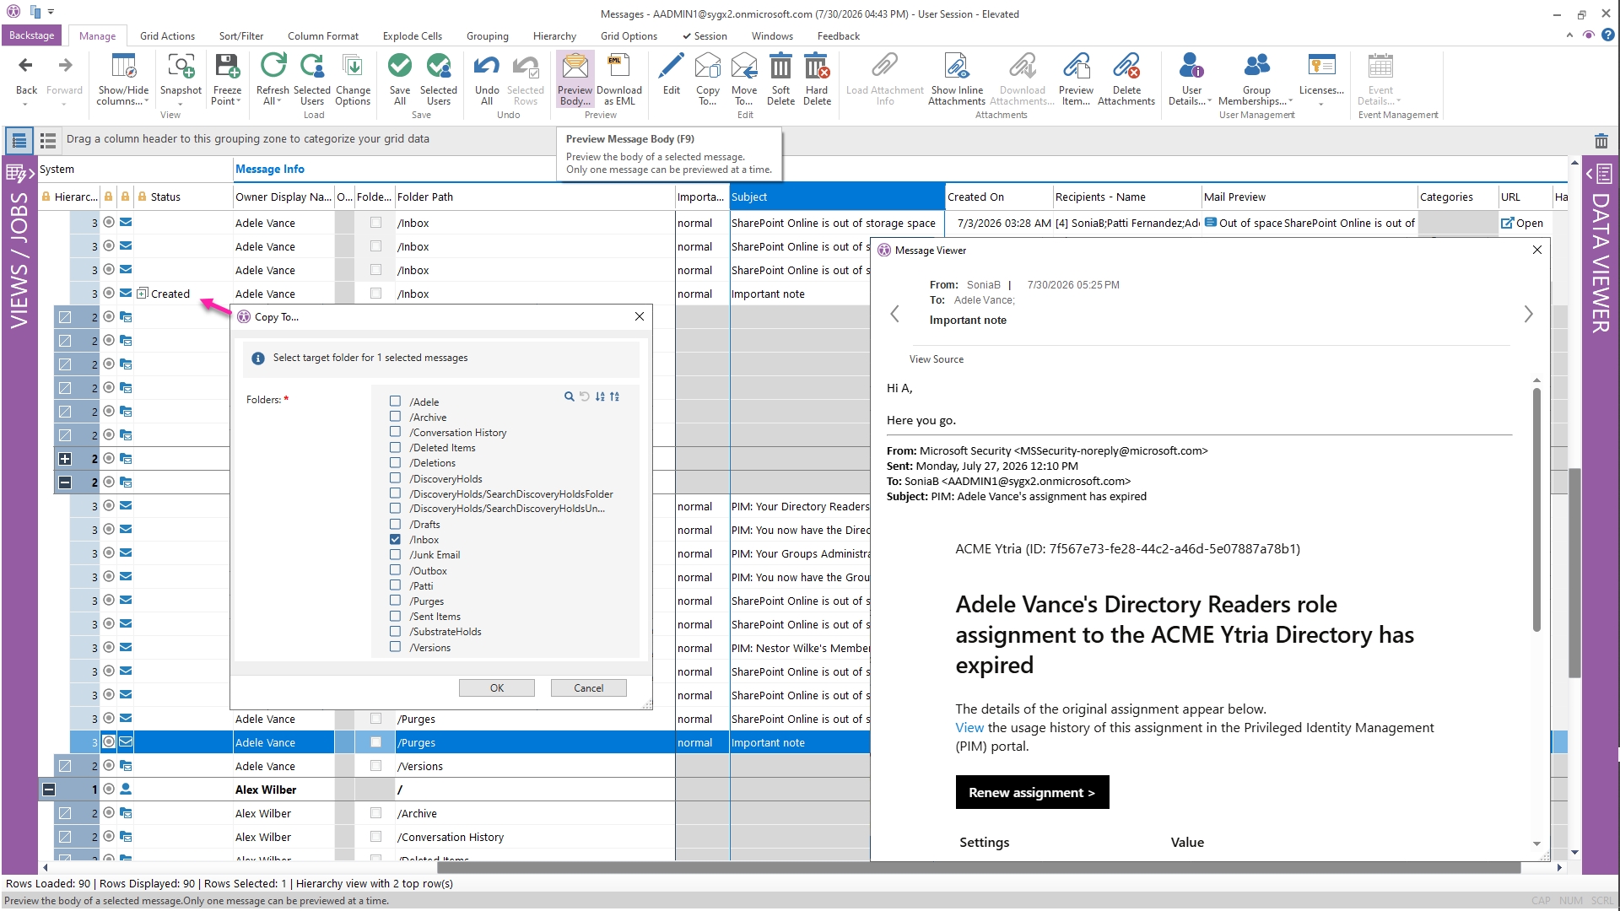Expand the grid row with the plus icon
The width and height of the screenshot is (1620, 911).
click(65, 459)
